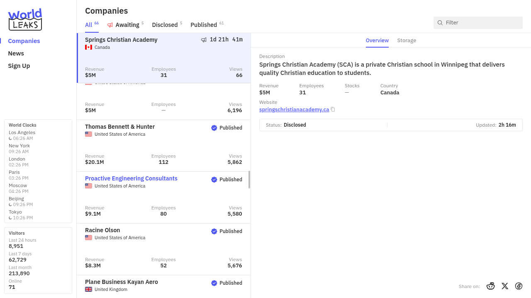Click Paris 03:26 PM clock
The height and width of the screenshot is (298, 531).
(19, 175)
